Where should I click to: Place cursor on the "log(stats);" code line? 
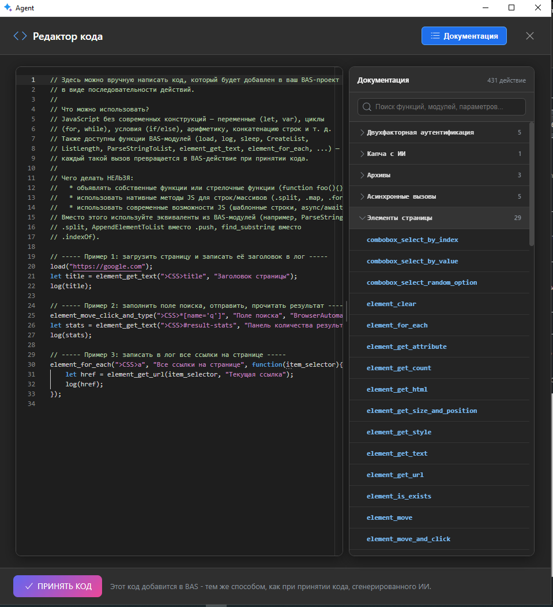click(71, 335)
